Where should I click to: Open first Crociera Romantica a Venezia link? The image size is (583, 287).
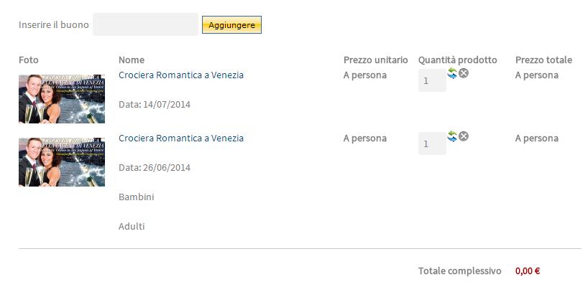tap(181, 75)
